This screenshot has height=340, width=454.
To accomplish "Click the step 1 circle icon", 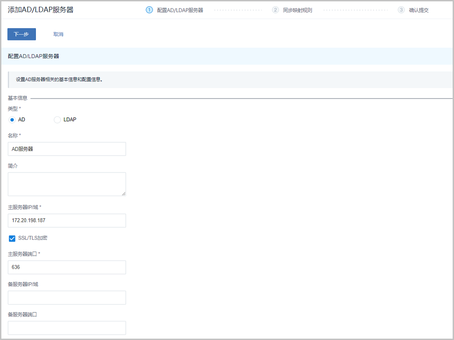I will [149, 10].
